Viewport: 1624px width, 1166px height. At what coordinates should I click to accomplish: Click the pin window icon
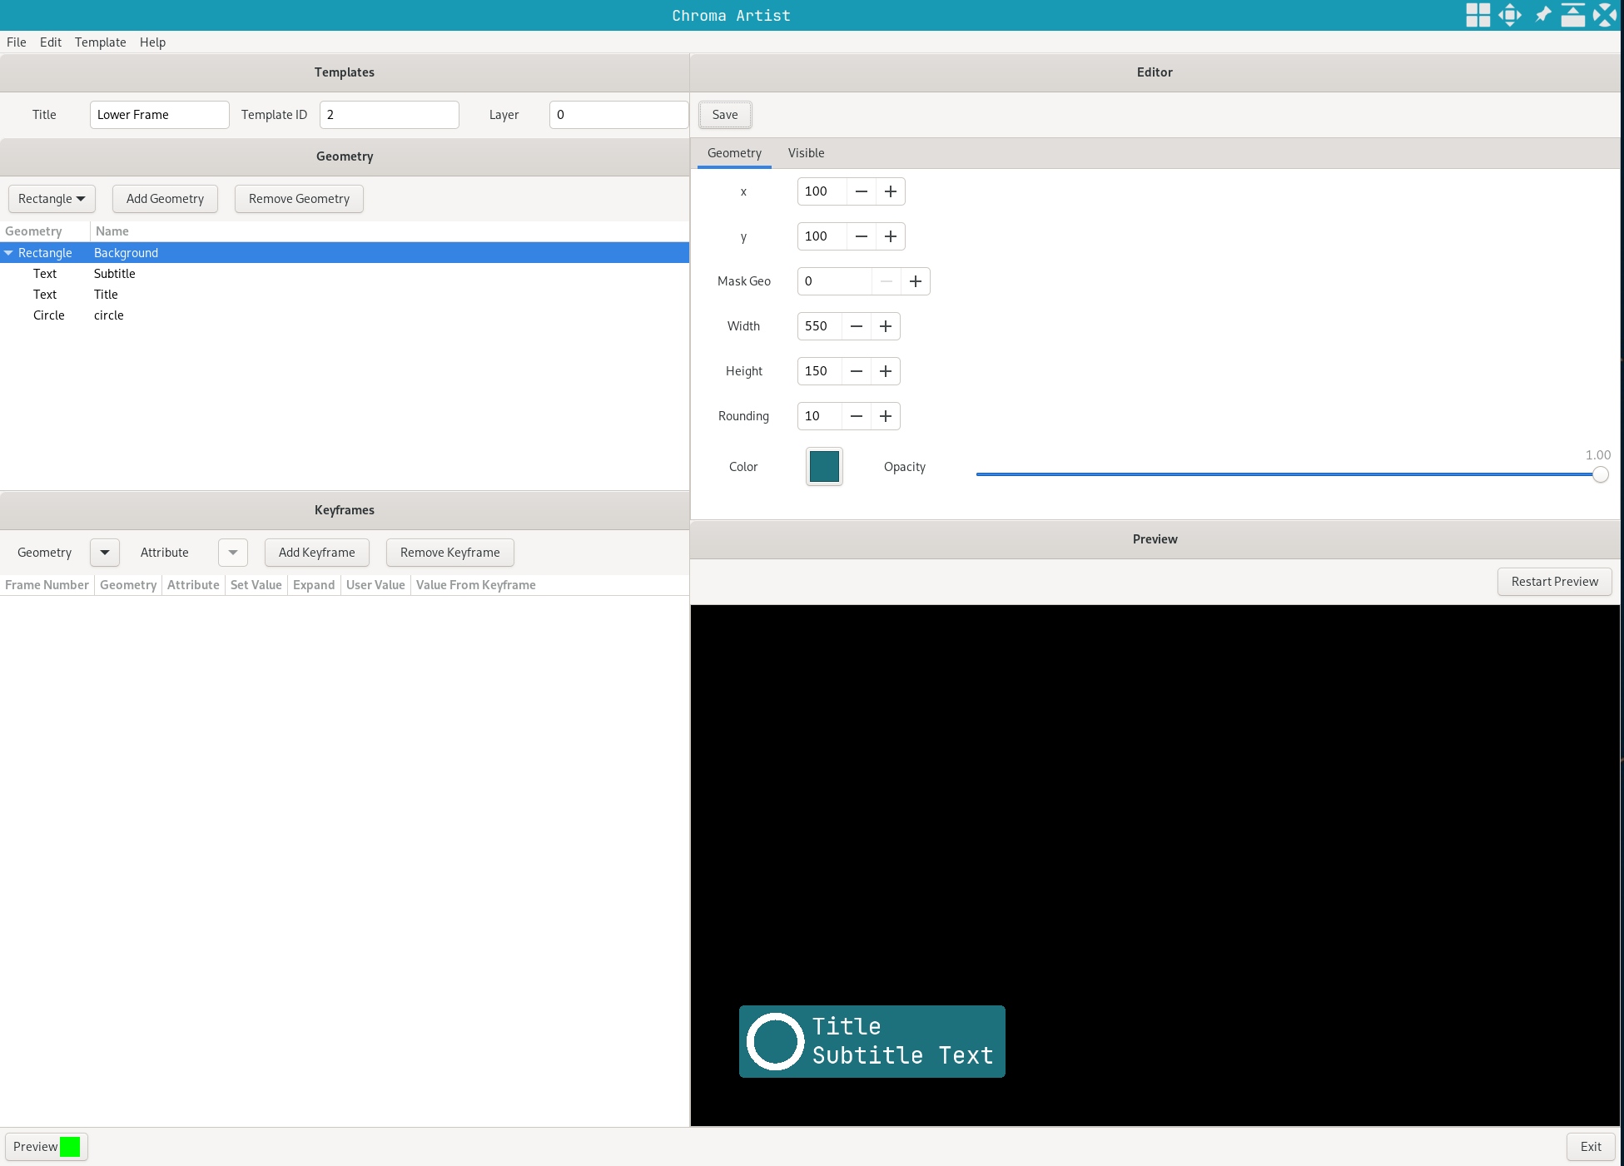1542,15
